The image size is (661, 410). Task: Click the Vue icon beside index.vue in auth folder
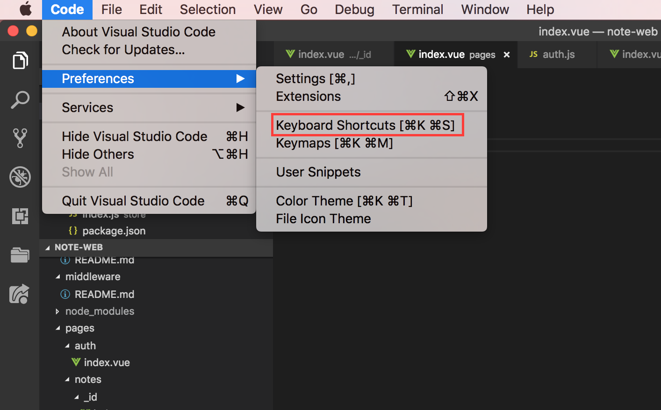pos(76,362)
